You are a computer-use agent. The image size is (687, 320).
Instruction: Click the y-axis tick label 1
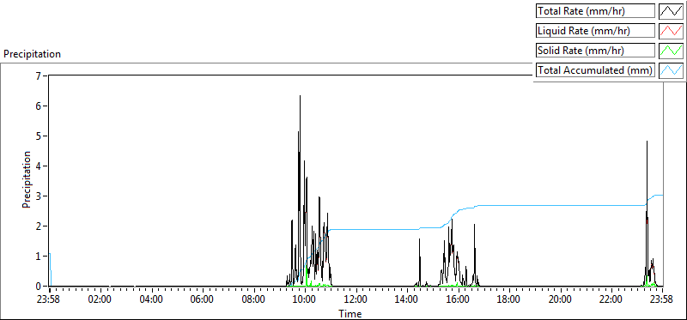point(38,256)
